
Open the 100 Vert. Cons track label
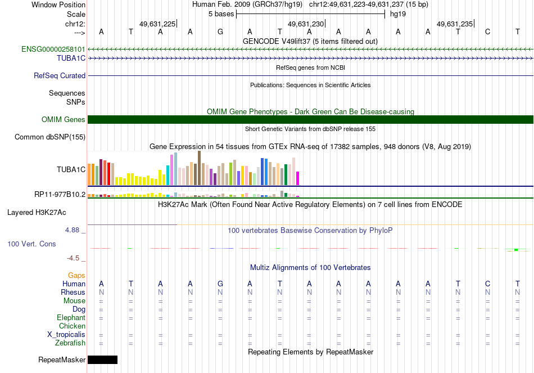31,244
